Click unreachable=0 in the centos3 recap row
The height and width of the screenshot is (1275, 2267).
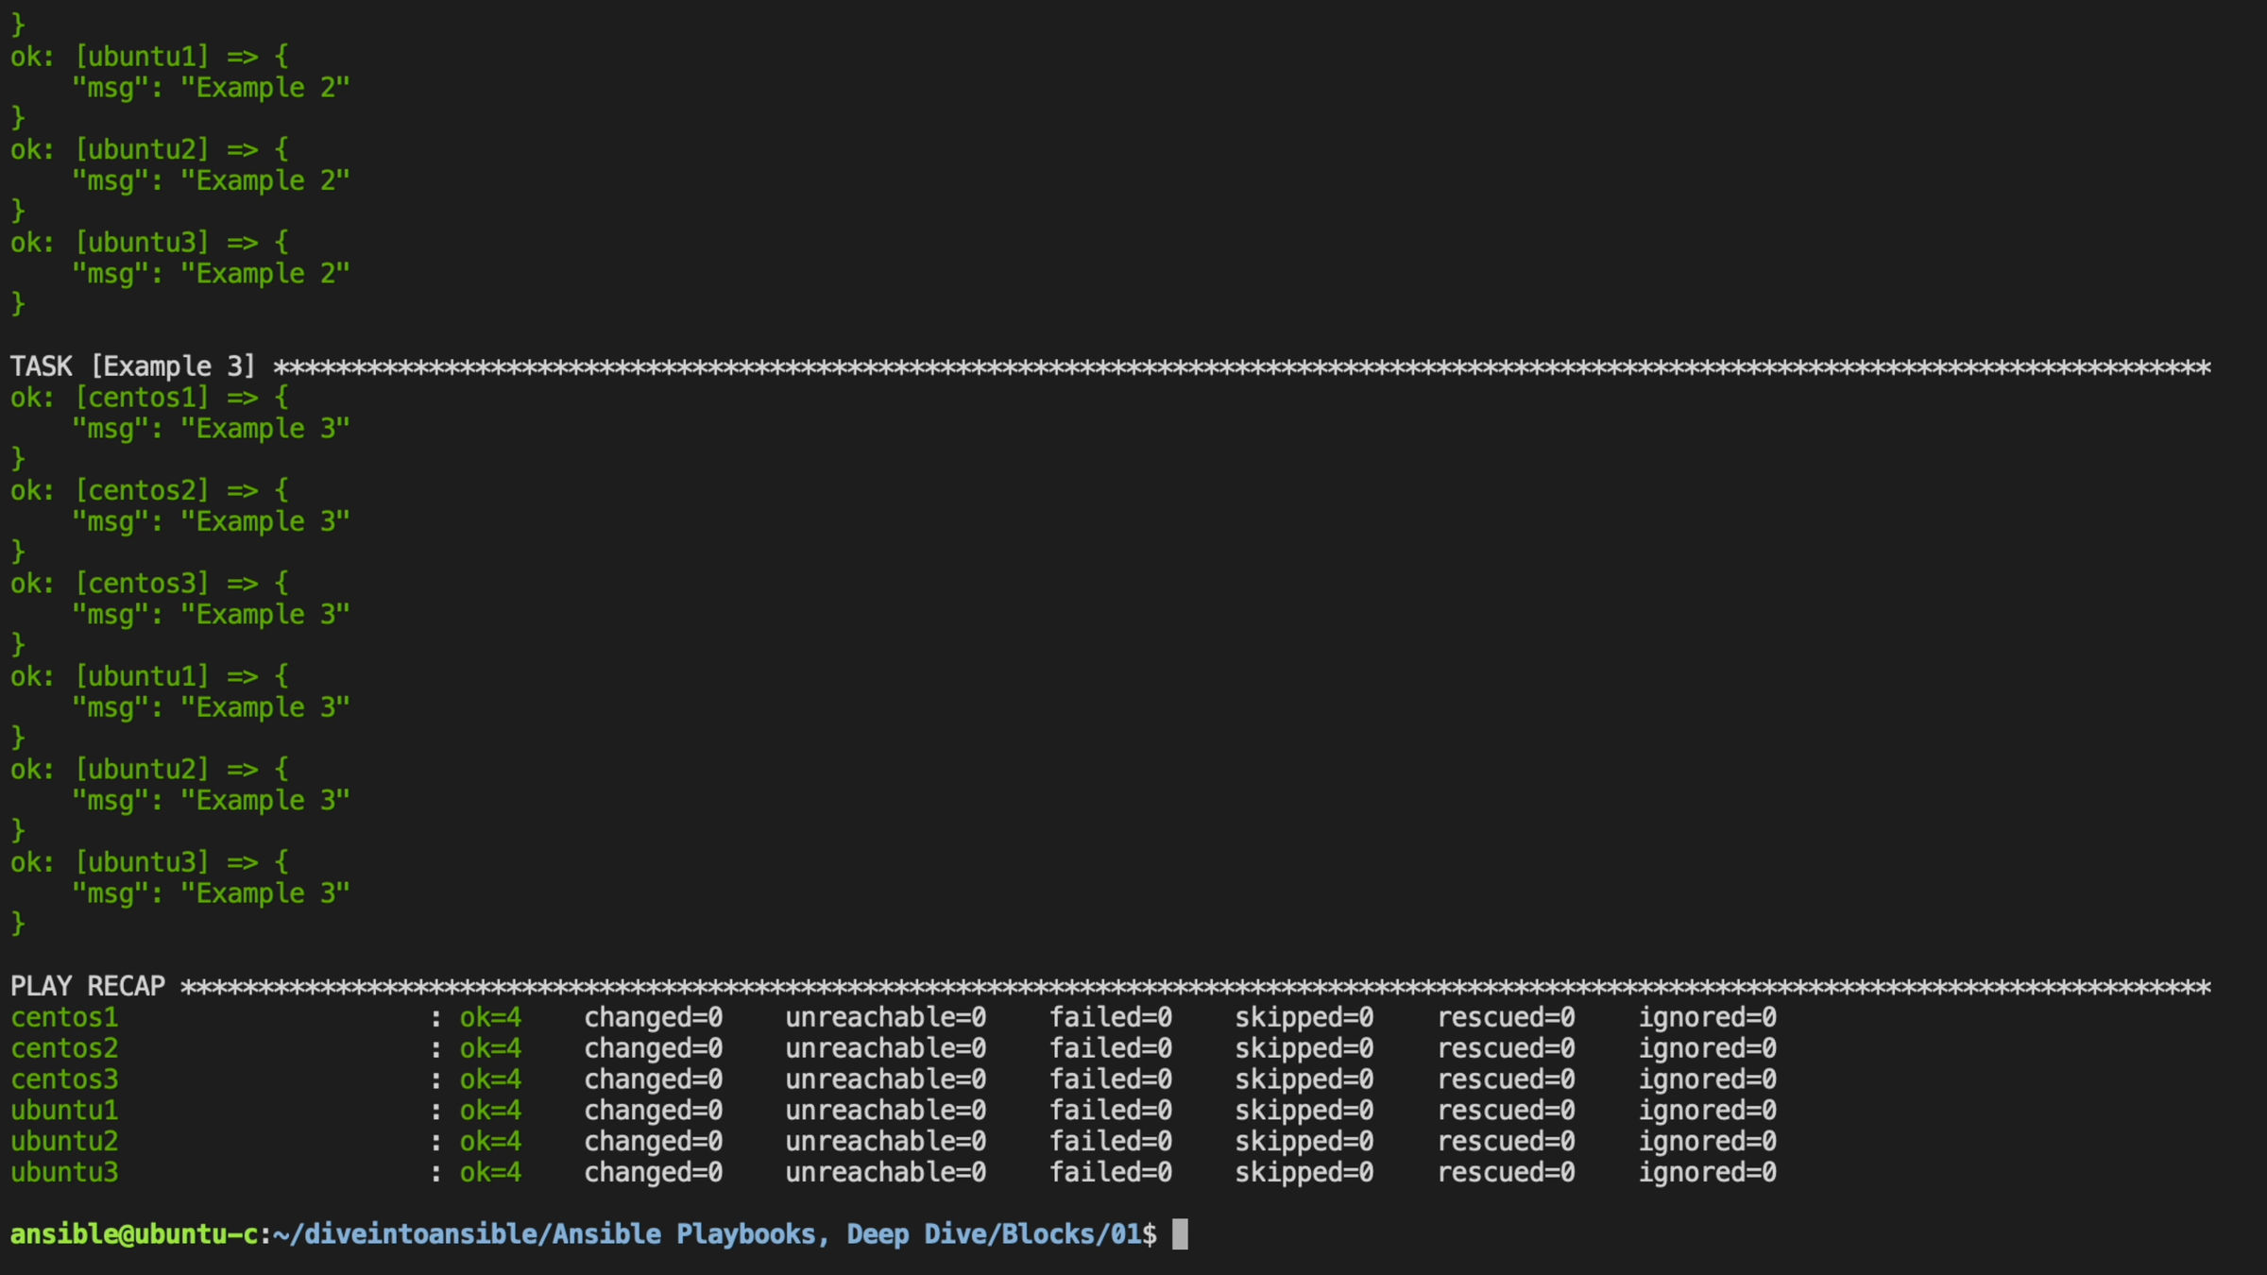(x=885, y=1079)
